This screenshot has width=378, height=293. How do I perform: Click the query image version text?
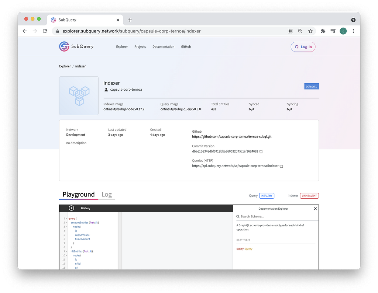[181, 109]
